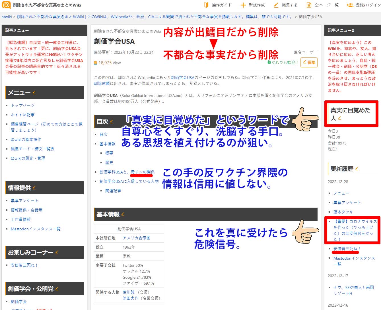Go to atwiki breadcrumb link

pyautogui.click(x=7, y=17)
